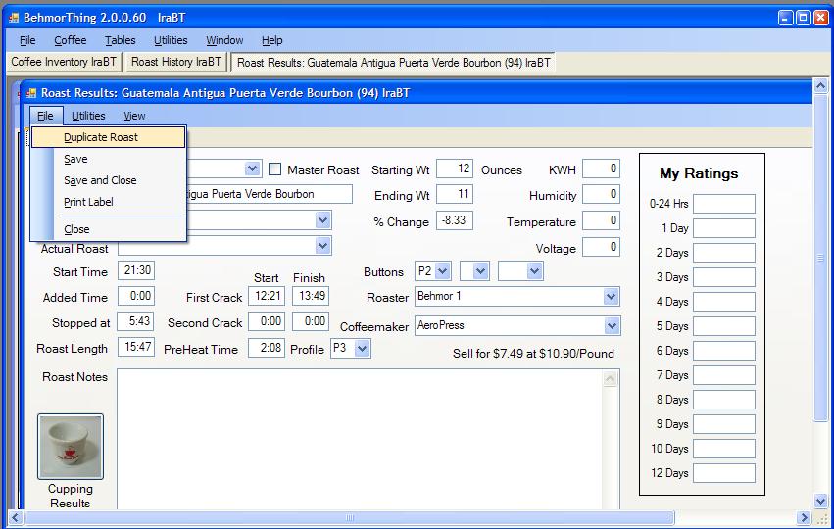Choose Save and Close menu entry
The height and width of the screenshot is (529, 834).
click(x=100, y=180)
